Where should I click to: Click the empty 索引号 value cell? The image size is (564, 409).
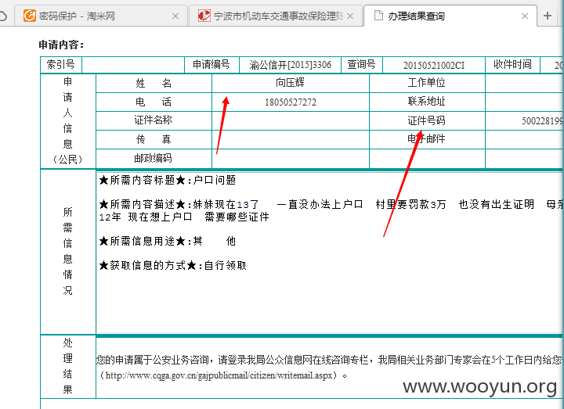pyautogui.click(x=133, y=65)
